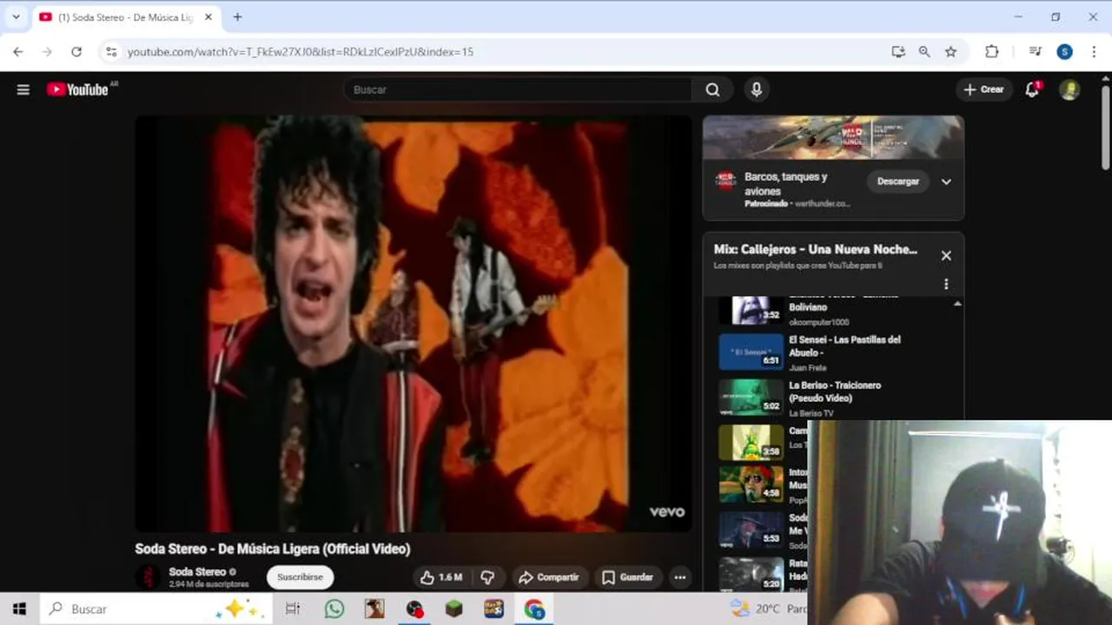
Task: Open Soda Stereo channel avatar
Action: pyautogui.click(x=149, y=576)
